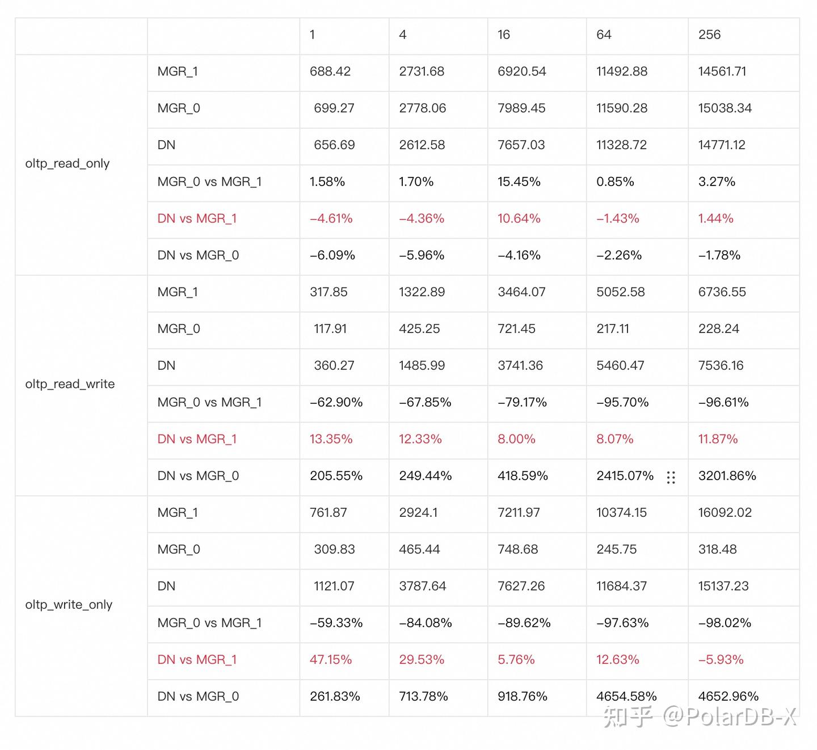Click the six-dot drag handle icon
The height and width of the screenshot is (750, 817).
[x=671, y=477]
